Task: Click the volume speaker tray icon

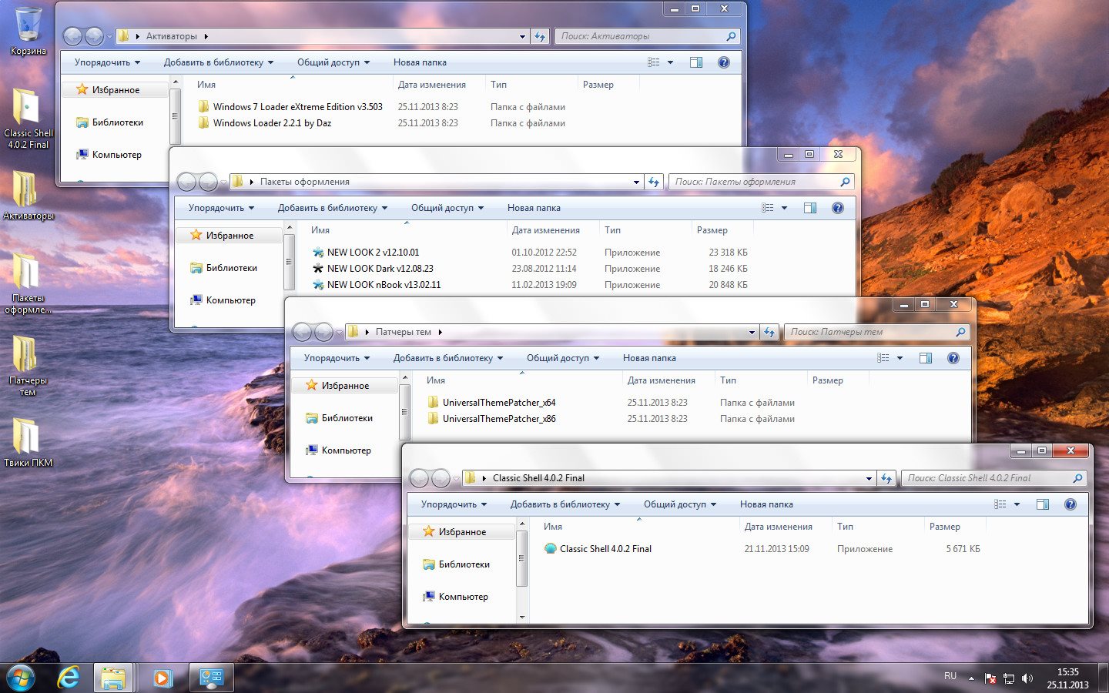Action: (x=1027, y=678)
